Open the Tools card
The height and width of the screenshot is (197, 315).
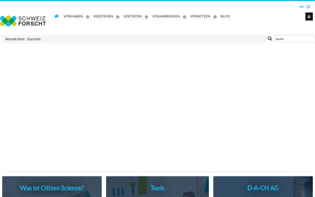pyautogui.click(x=157, y=186)
